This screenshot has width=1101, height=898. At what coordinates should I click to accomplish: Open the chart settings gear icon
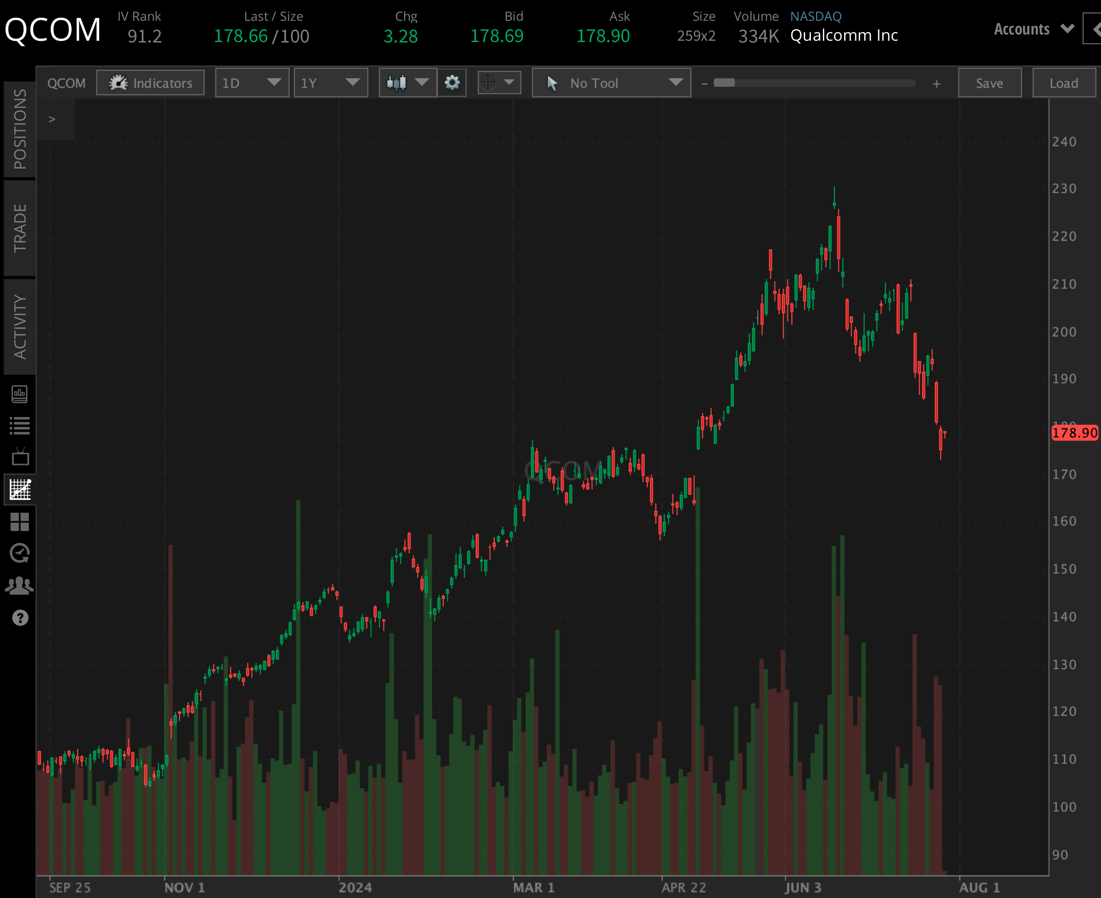click(x=452, y=83)
